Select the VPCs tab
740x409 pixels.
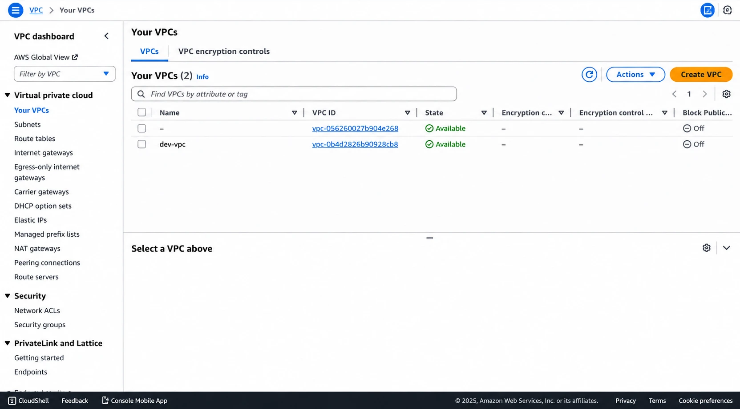(x=149, y=52)
